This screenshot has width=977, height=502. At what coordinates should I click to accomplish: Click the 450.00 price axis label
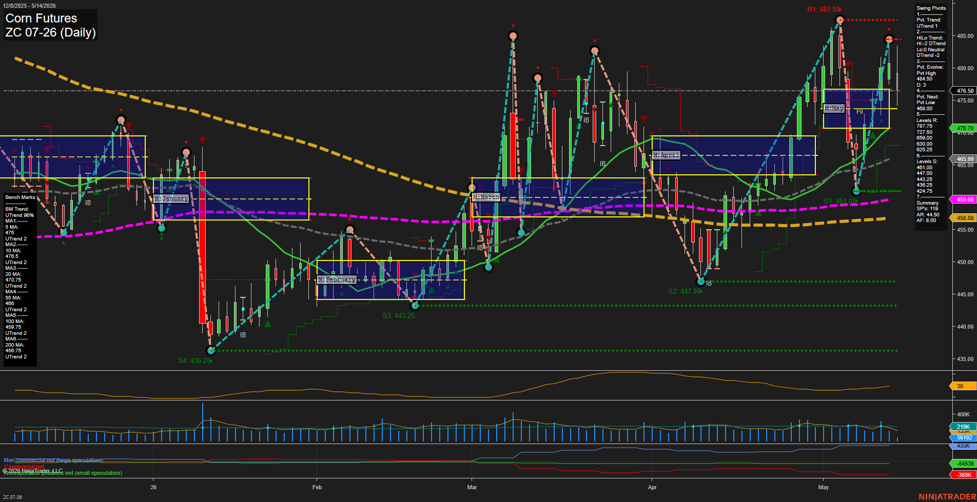tap(965, 262)
